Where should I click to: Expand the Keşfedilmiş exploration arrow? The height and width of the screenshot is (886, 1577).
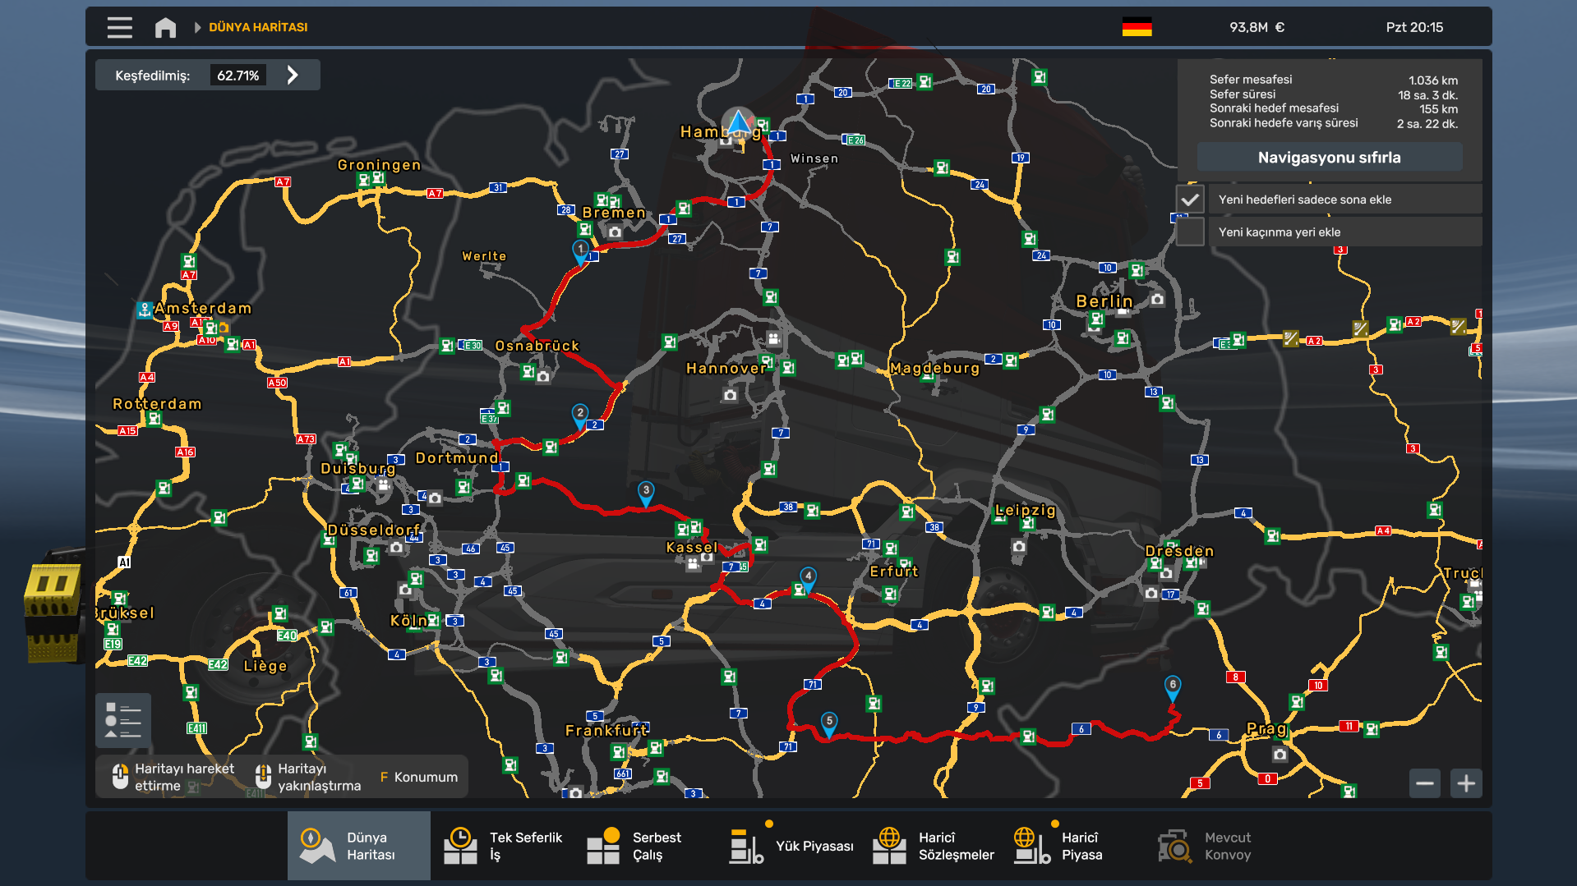[x=293, y=76]
